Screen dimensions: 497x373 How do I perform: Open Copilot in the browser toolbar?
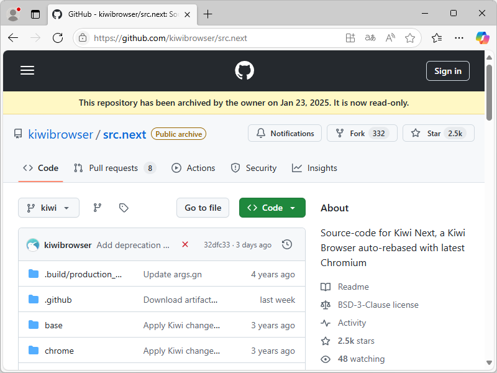pos(482,38)
